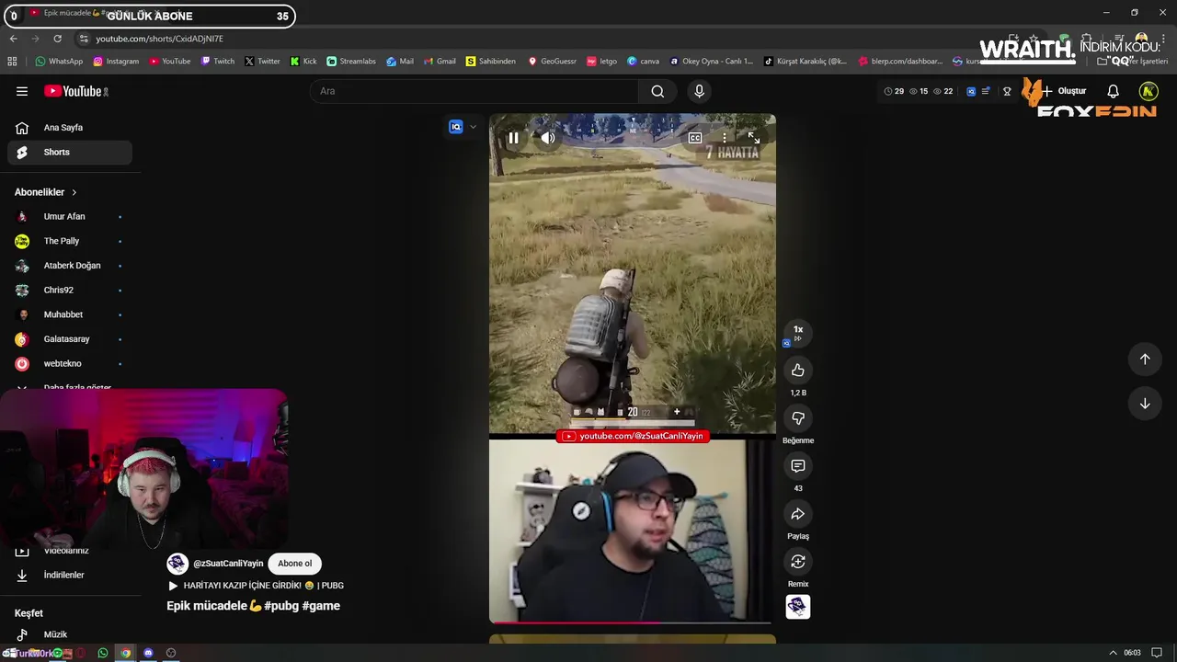
Task: Like the Short (1,2 B)
Action: pos(798,370)
